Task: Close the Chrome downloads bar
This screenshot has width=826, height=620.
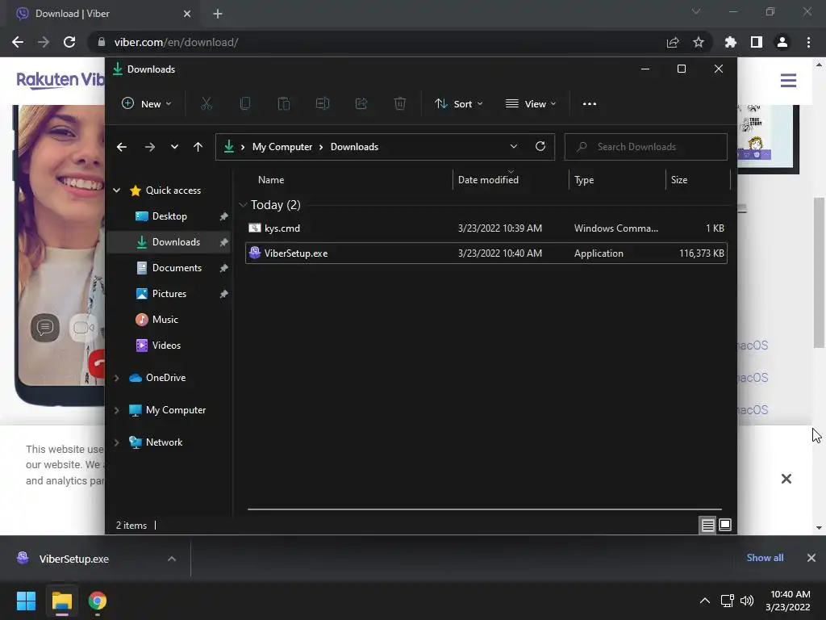Action: coord(811,558)
